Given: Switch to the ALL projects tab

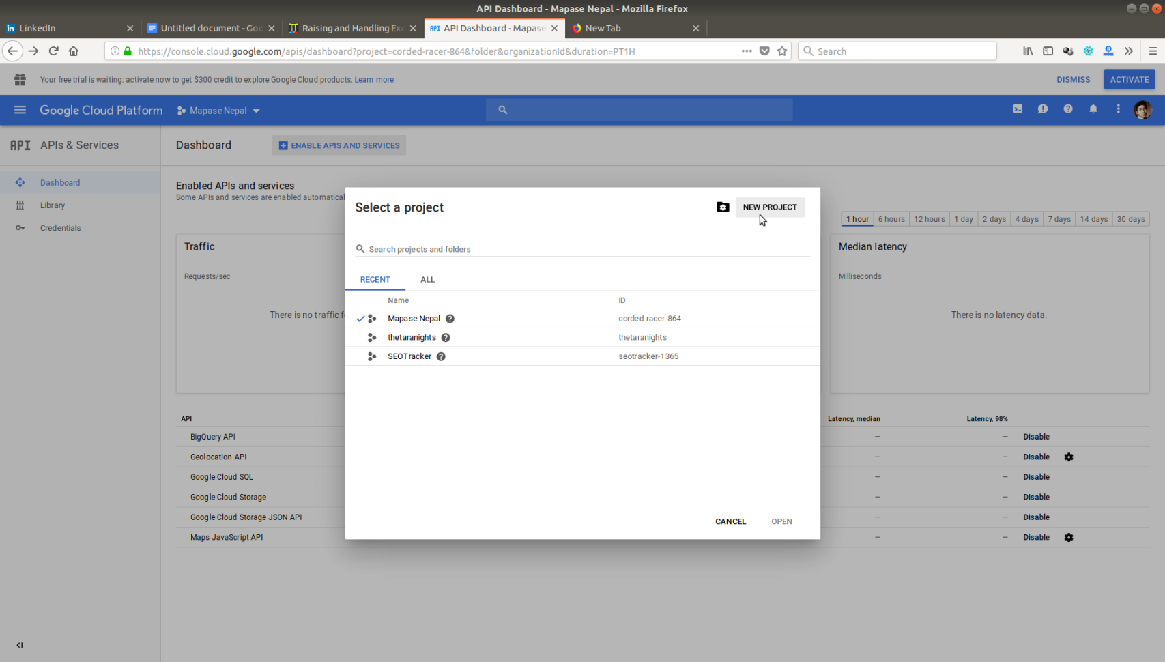Looking at the screenshot, I should (x=427, y=279).
